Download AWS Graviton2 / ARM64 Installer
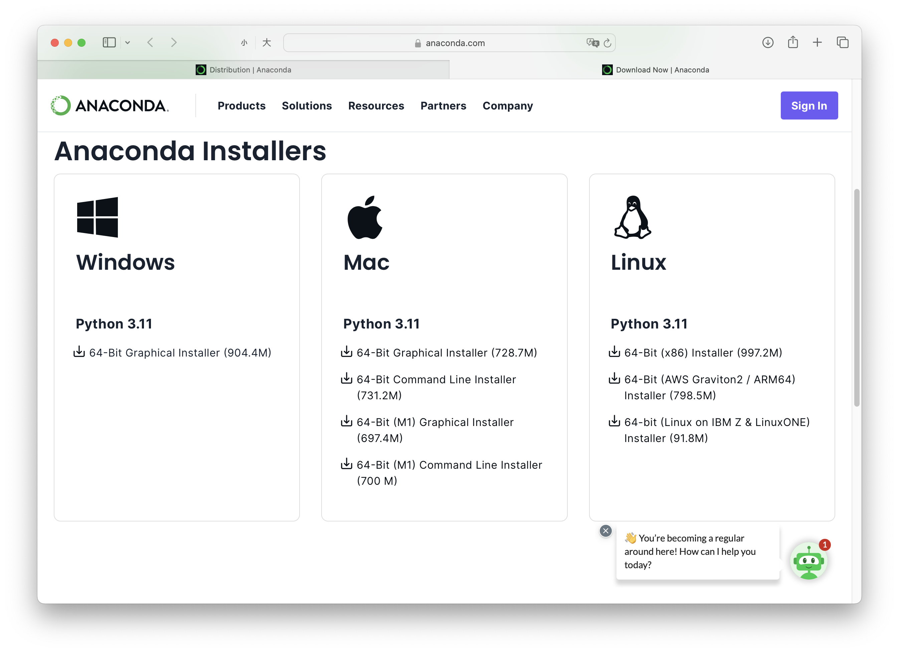This screenshot has width=899, height=653. [x=710, y=387]
